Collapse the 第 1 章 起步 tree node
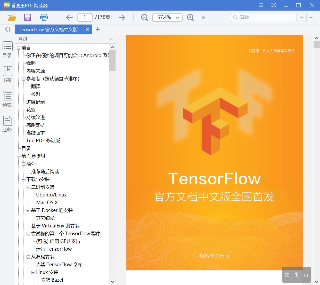 [18, 156]
